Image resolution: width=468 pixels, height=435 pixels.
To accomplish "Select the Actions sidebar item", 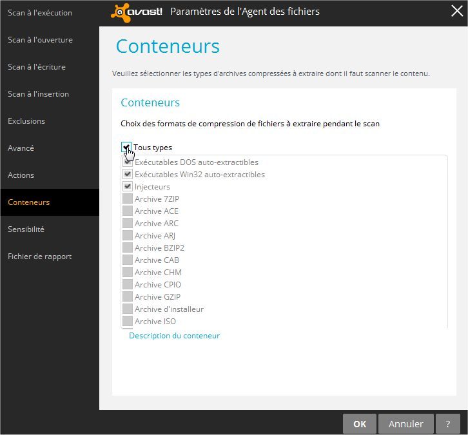I will 21,175.
